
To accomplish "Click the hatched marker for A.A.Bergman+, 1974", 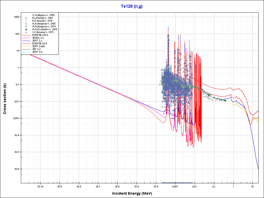I will pyautogui.click(x=26, y=27).
